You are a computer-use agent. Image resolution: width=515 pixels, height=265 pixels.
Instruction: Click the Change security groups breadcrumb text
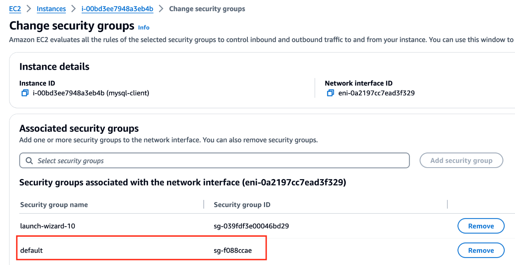coord(207,9)
